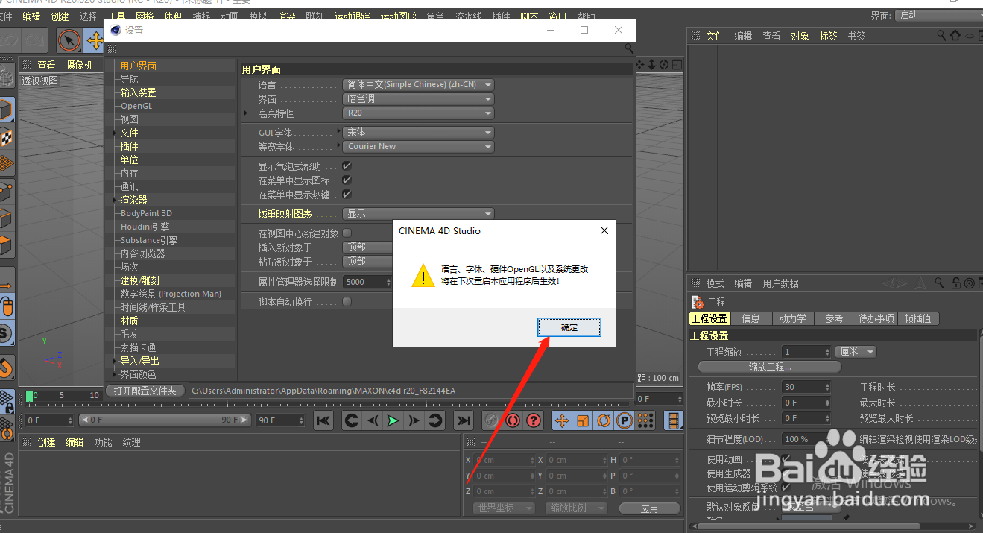
Task: Toggle 显示气泡式帮助 checkbox
Action: point(347,166)
